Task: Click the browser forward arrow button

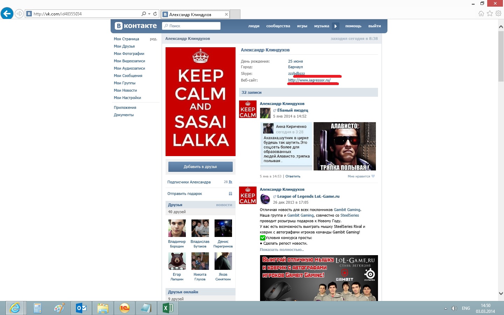Action: [x=19, y=14]
